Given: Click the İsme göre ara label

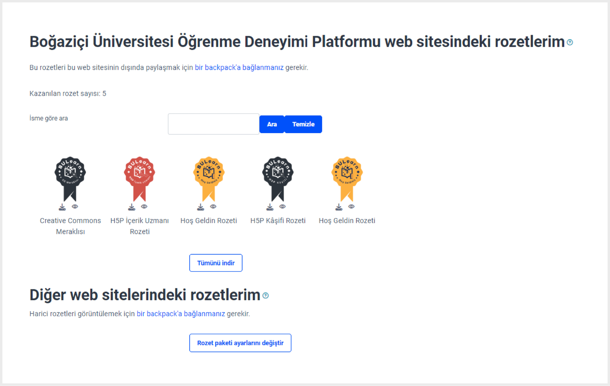Looking at the screenshot, I should click(49, 118).
